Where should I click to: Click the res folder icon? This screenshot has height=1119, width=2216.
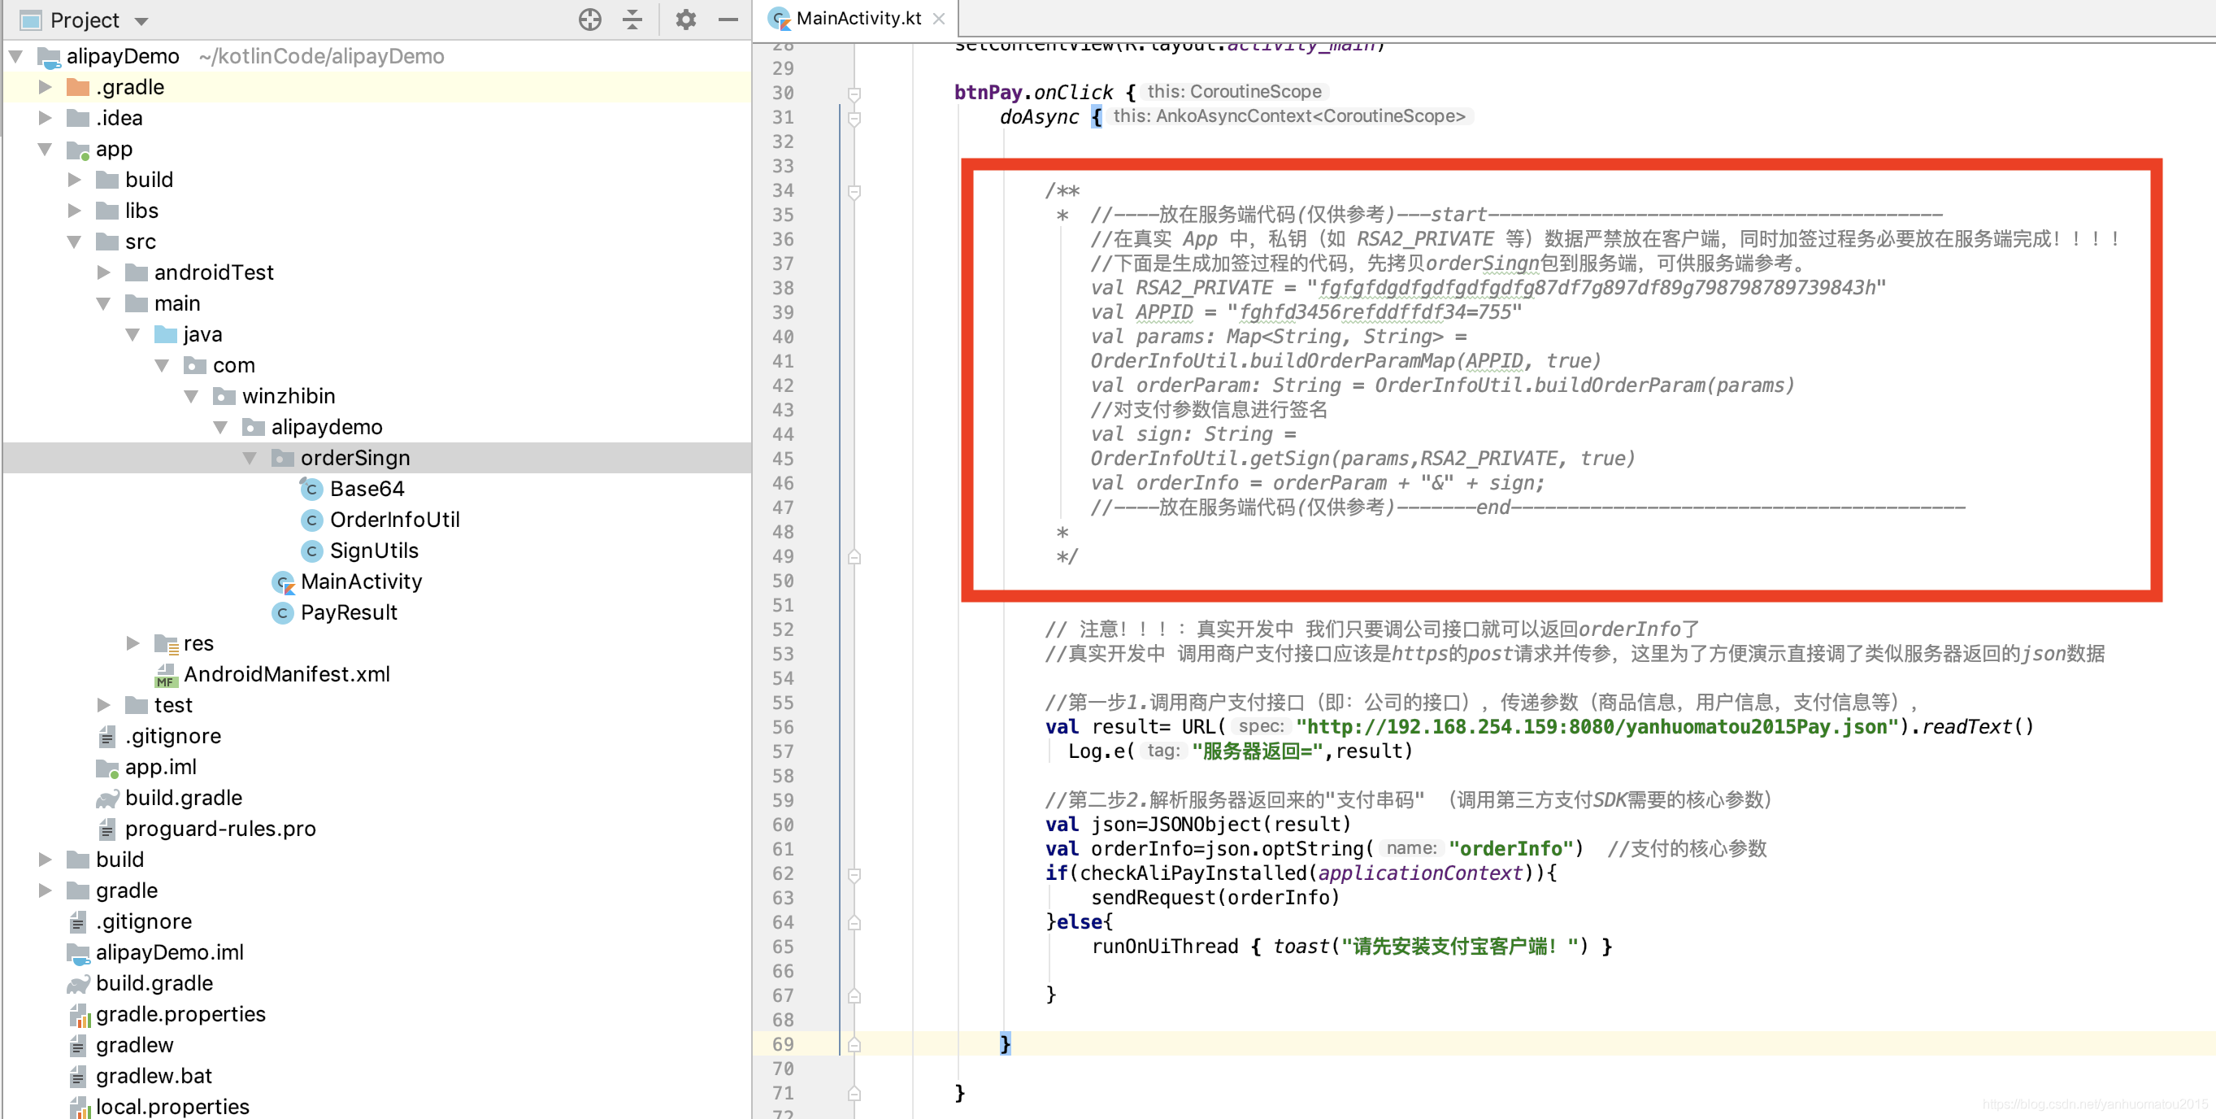(x=166, y=644)
